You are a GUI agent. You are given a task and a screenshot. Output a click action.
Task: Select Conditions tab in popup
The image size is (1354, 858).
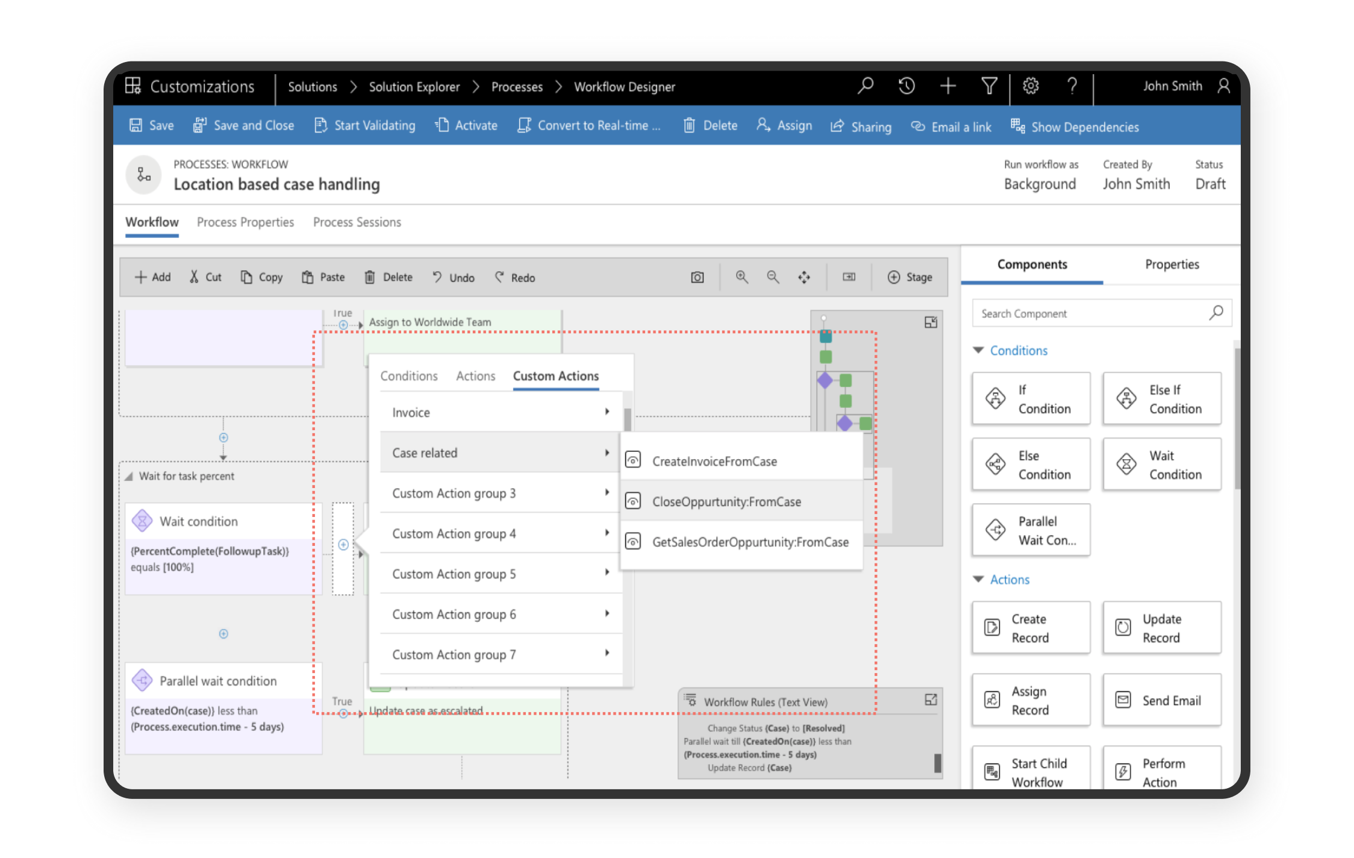coord(409,375)
